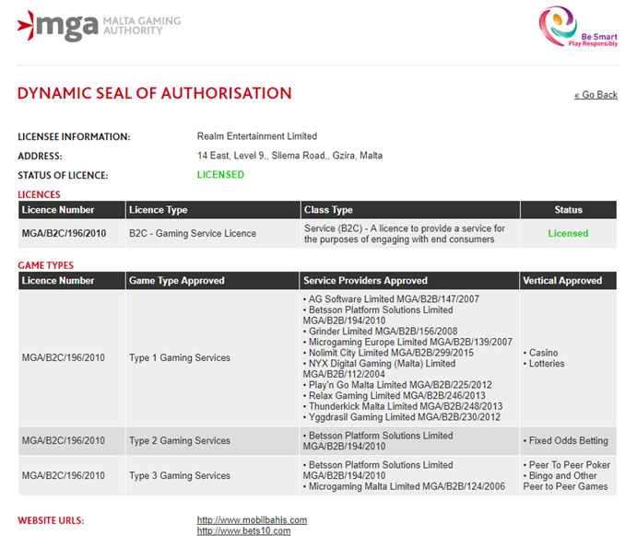Click the green LICENSED status of licence
This screenshot has width=625, height=536.
coord(220,175)
